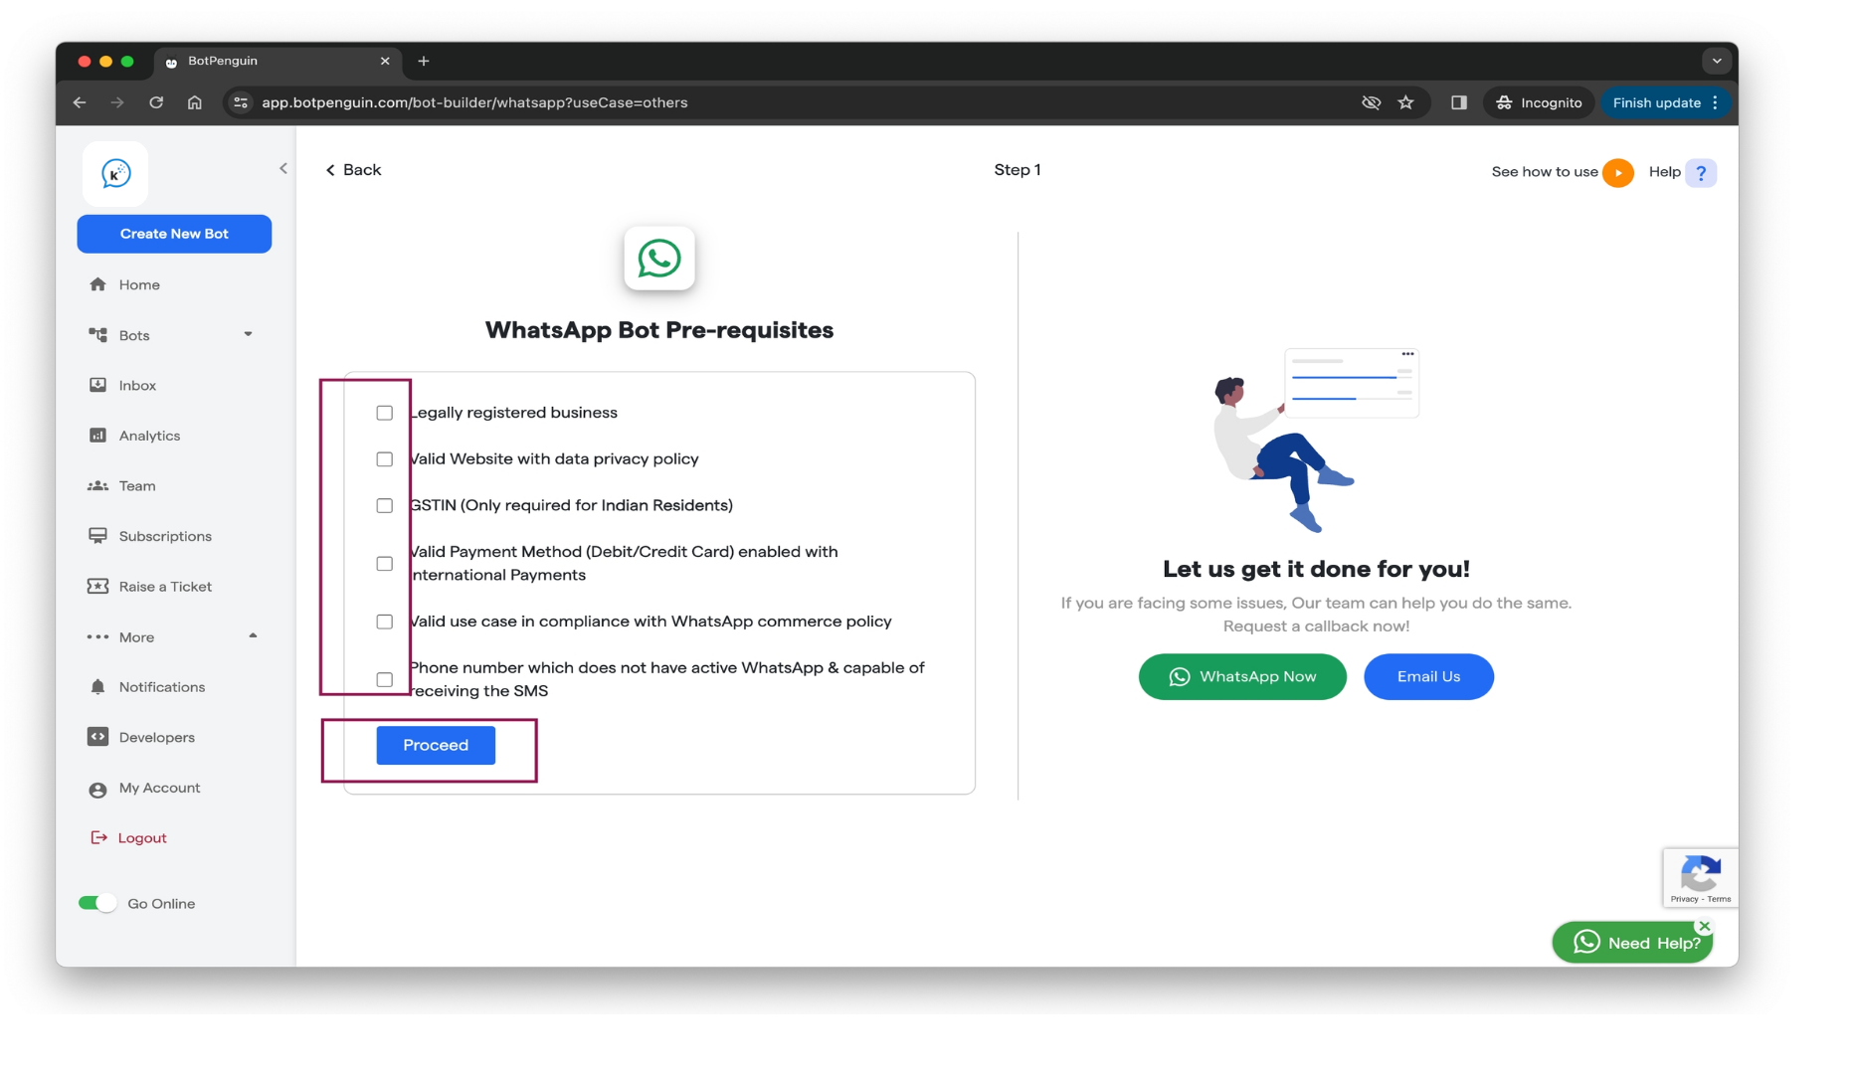Go to Subscriptions in the sidebar
This screenshot has width=1856, height=1074.
click(165, 536)
